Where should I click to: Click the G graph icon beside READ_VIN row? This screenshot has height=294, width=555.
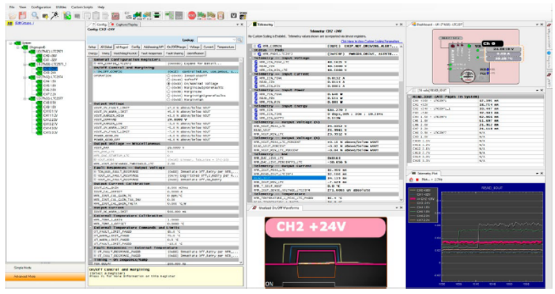pos(256,66)
